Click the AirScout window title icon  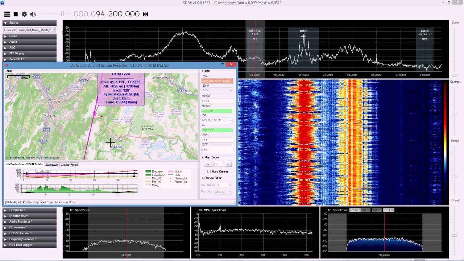pos(7,65)
